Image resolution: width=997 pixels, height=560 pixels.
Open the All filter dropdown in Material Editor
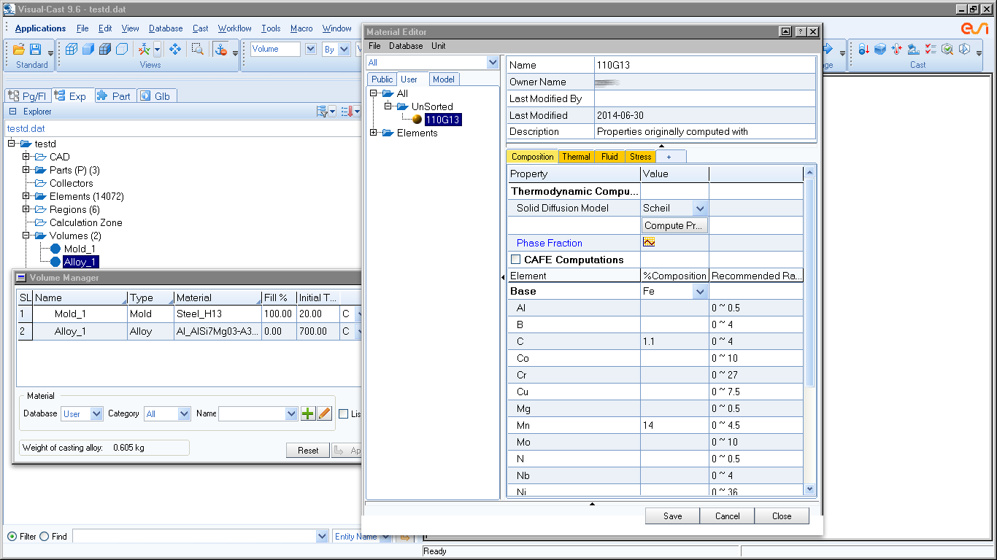(x=492, y=63)
